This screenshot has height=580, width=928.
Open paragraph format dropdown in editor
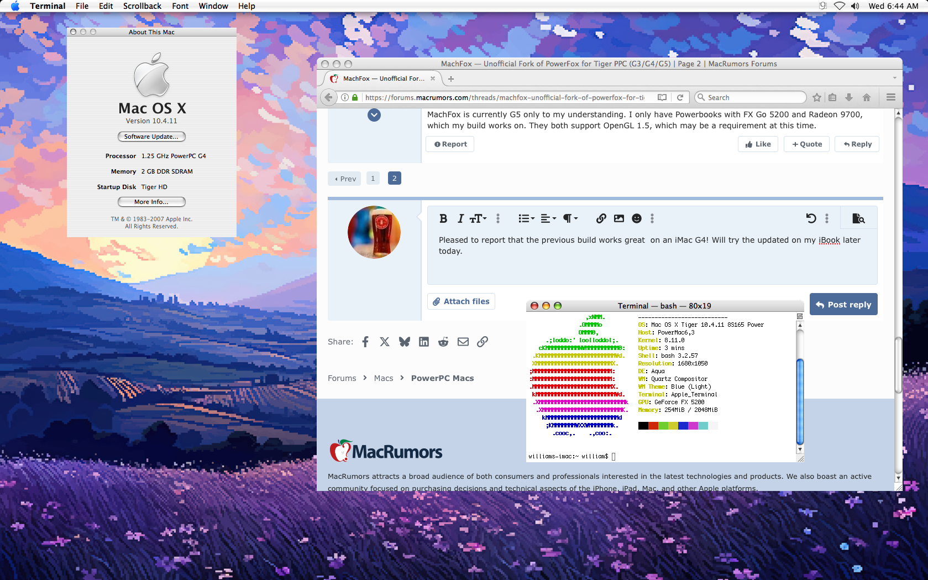(x=570, y=218)
